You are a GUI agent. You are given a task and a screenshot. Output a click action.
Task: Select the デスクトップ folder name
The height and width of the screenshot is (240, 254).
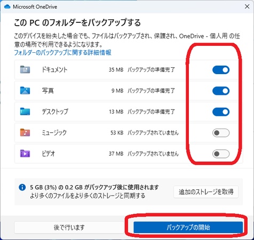click(55, 111)
